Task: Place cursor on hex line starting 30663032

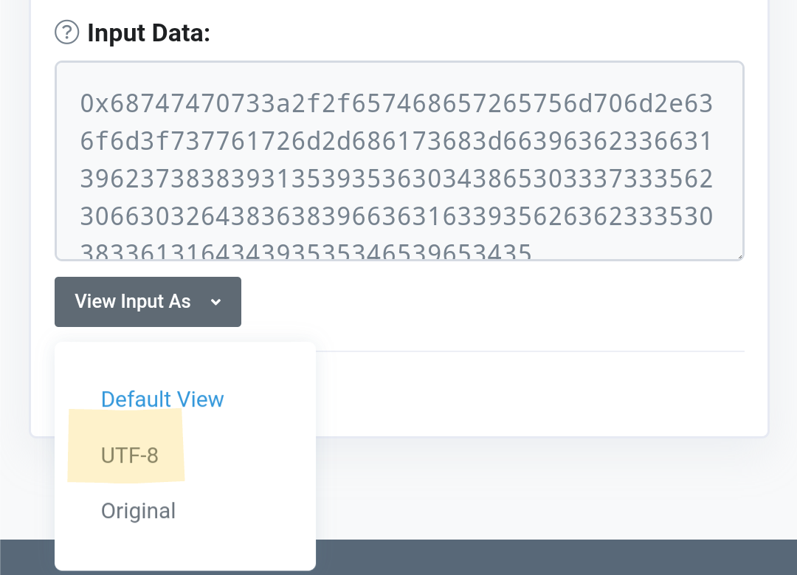Action: click(x=396, y=216)
